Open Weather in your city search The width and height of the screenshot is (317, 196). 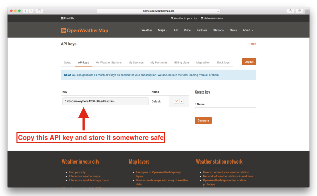click(x=184, y=18)
